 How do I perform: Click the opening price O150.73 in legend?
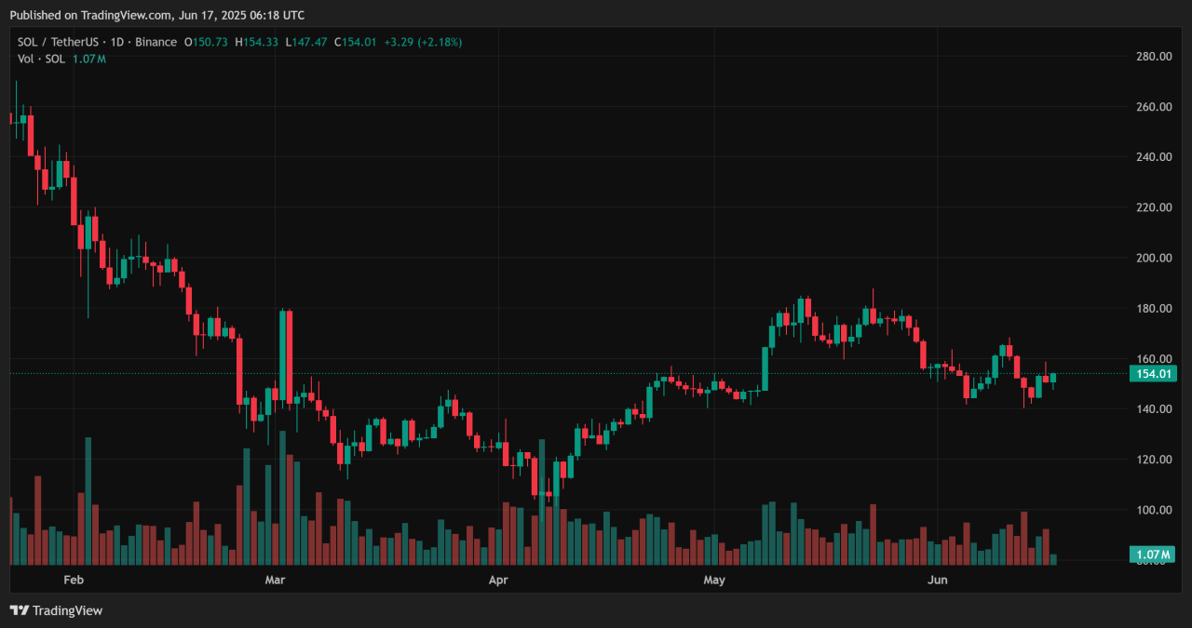(x=207, y=42)
